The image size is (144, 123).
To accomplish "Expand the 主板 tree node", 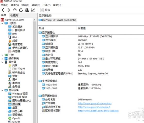I will [2, 55].
